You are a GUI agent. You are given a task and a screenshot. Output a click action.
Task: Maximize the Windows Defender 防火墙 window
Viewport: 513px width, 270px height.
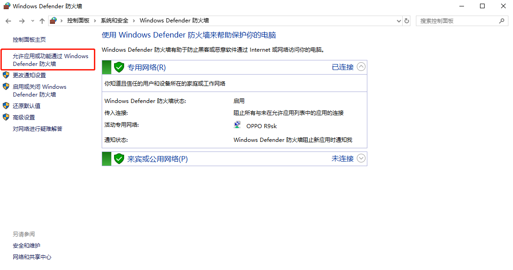[482, 6]
